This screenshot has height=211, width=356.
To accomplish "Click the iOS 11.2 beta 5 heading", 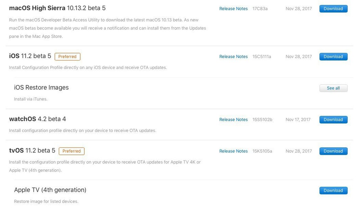I will click(x=30, y=56).
